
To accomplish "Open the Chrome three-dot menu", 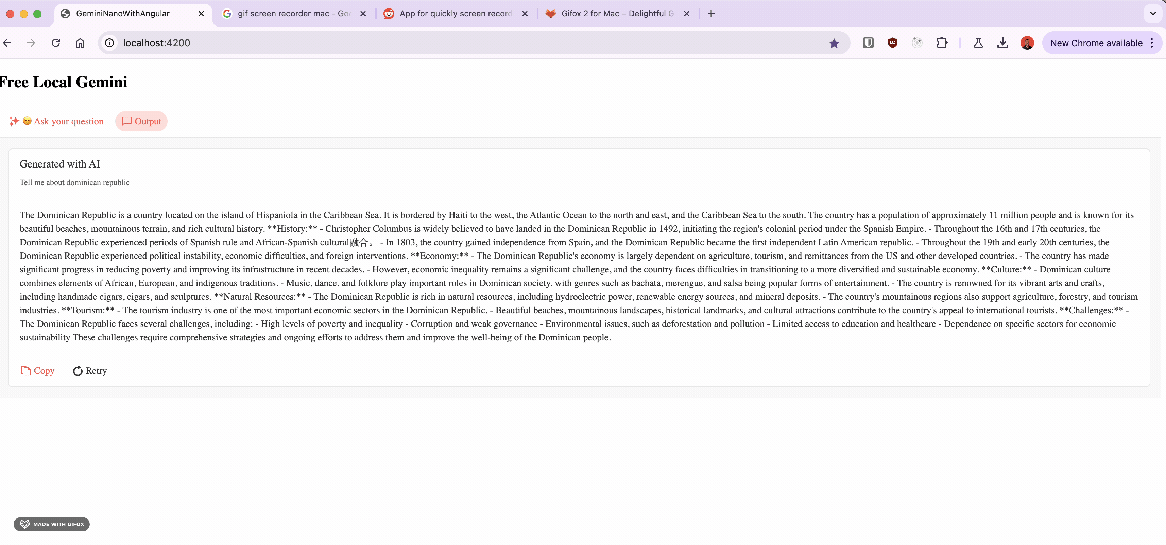I will coord(1151,43).
